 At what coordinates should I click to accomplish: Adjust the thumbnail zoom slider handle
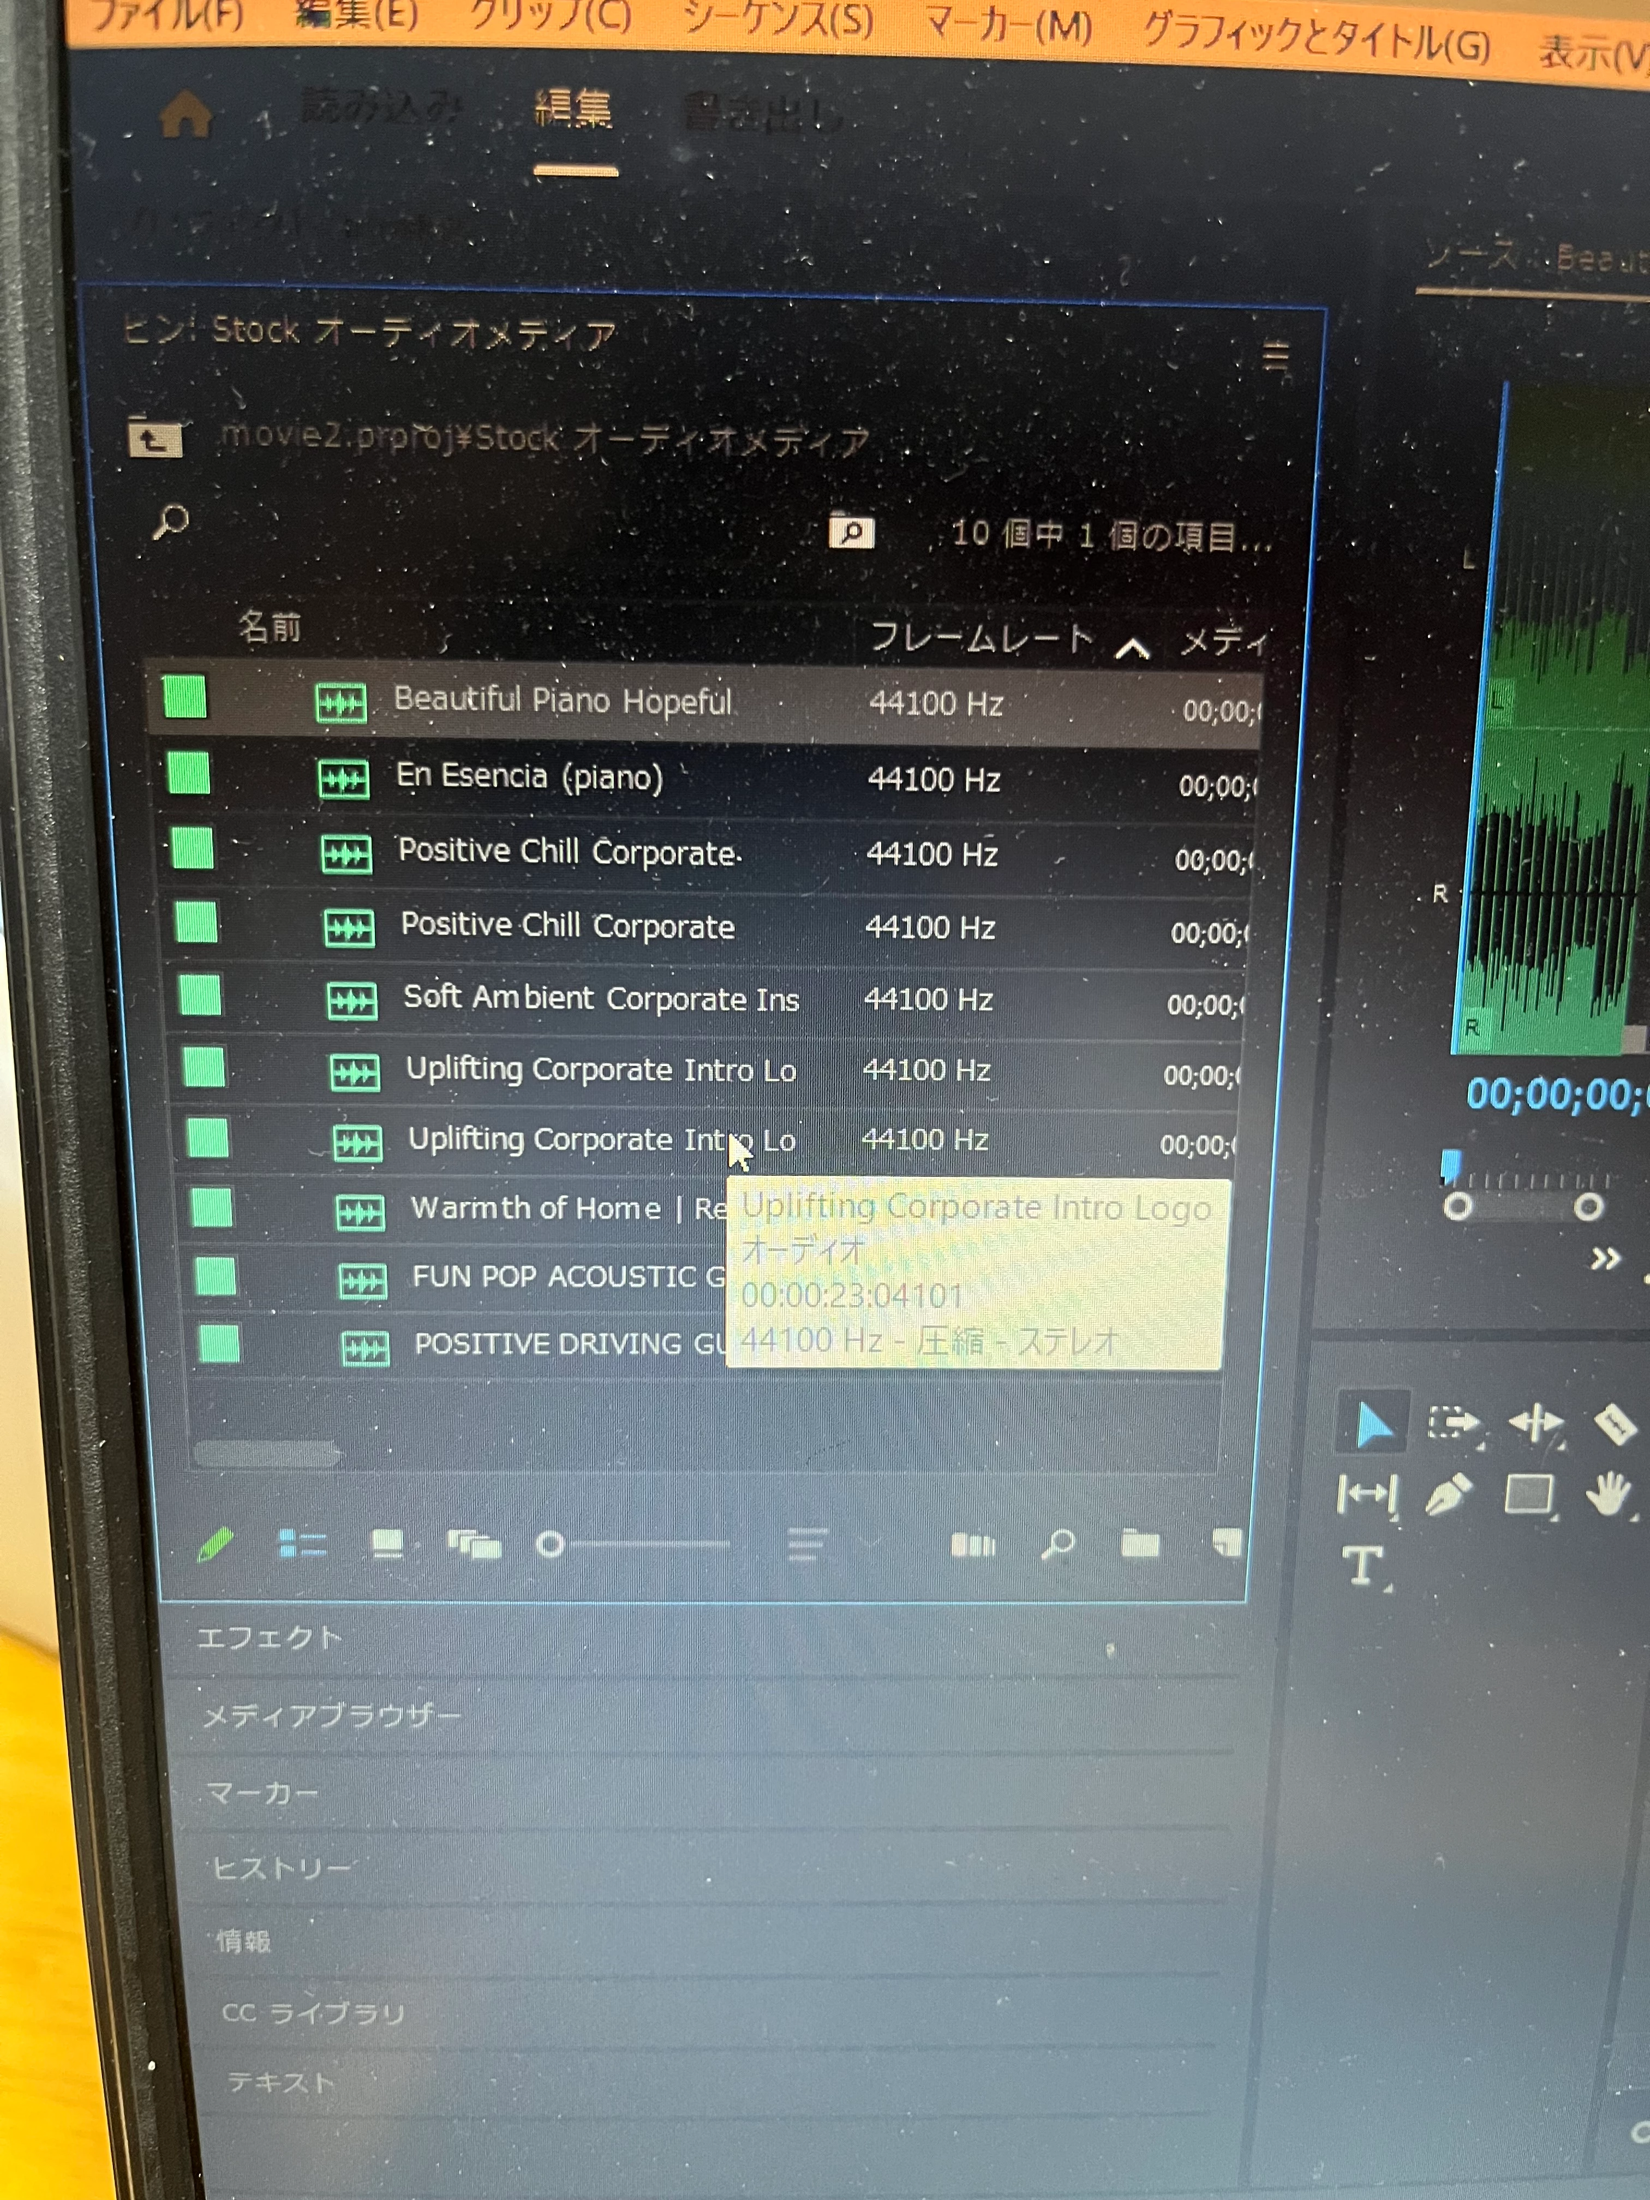click(x=550, y=1545)
